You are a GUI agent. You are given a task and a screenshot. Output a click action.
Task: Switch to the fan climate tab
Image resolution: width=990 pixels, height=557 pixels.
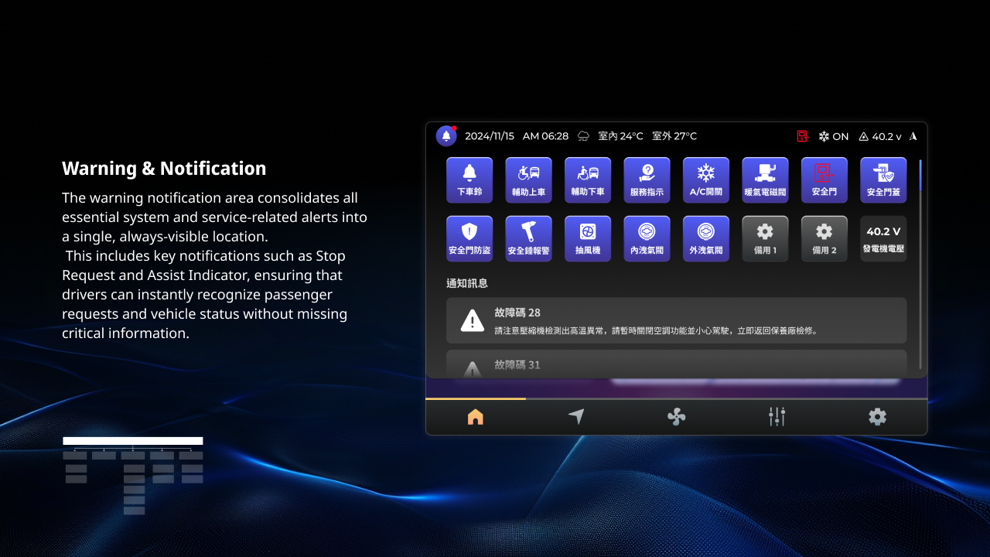pyautogui.click(x=677, y=417)
